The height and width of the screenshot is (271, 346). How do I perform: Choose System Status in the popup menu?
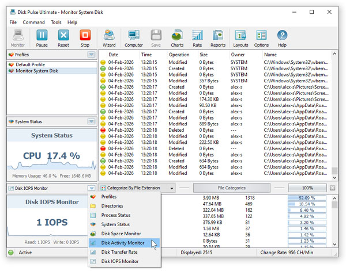tap(125, 224)
